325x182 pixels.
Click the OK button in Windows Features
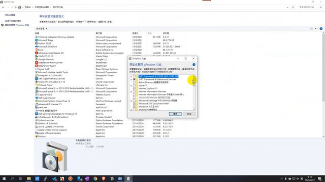(175, 114)
